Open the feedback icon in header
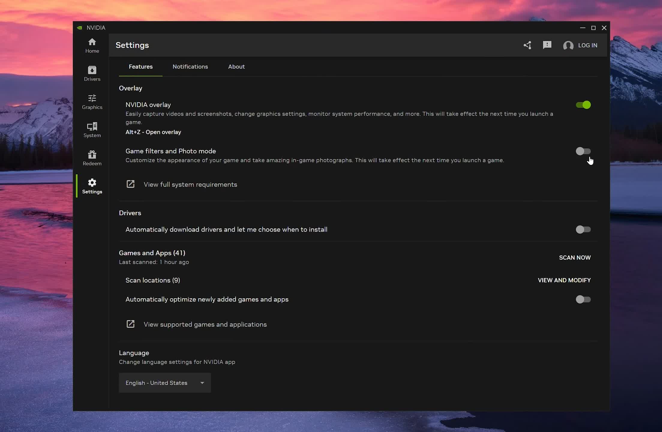The width and height of the screenshot is (662, 432). click(x=547, y=45)
